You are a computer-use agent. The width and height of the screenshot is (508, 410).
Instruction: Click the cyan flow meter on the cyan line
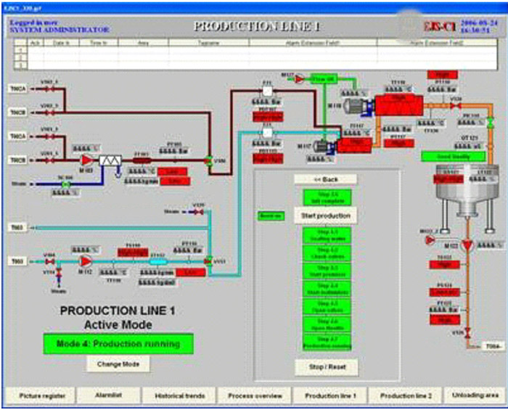[158, 262]
